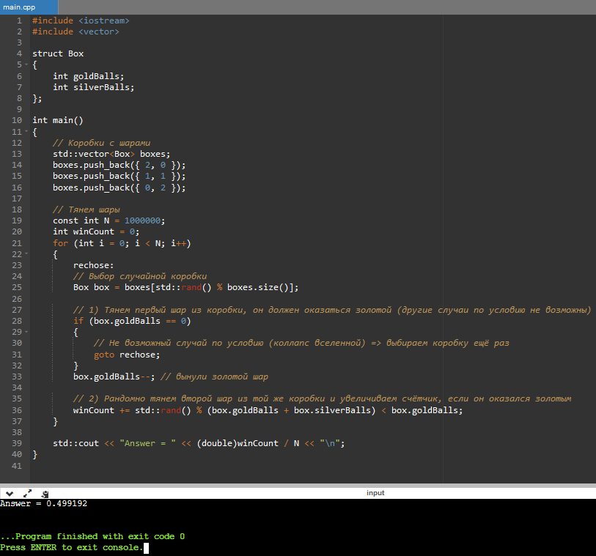The height and width of the screenshot is (556, 596).
Task: Expand console to fullscreen using arrows icon
Action: click(28, 493)
